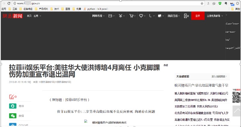This screenshot has width=241, height=127.
Task: Bookmark this page with the star icon
Action: (x=202, y=3)
